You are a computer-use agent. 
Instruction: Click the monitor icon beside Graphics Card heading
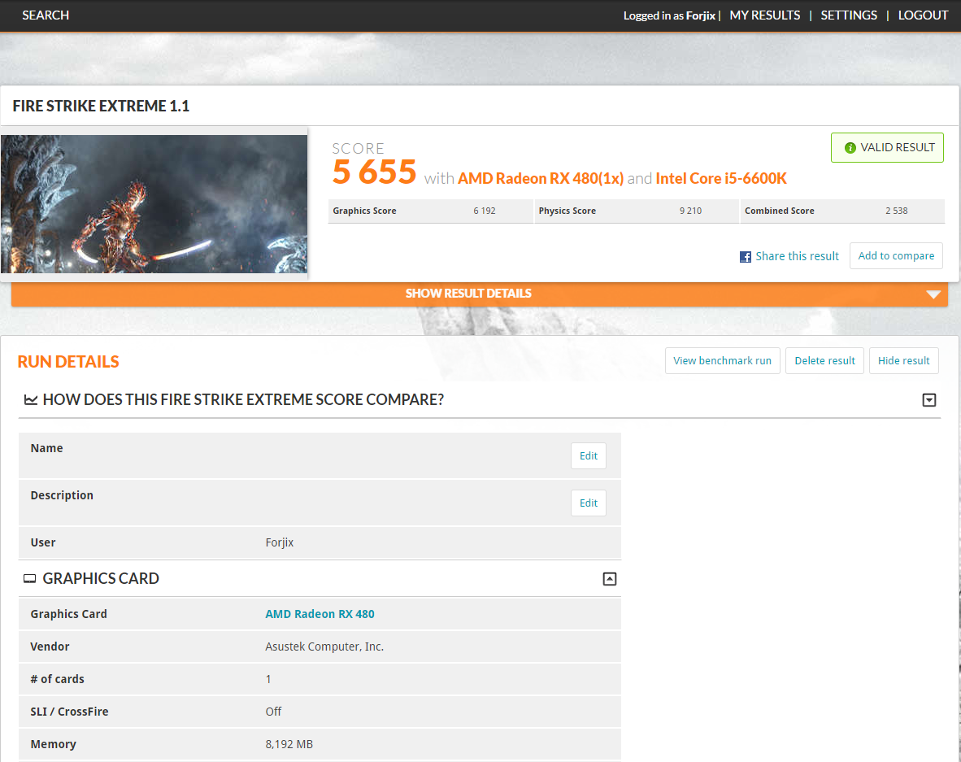point(29,579)
